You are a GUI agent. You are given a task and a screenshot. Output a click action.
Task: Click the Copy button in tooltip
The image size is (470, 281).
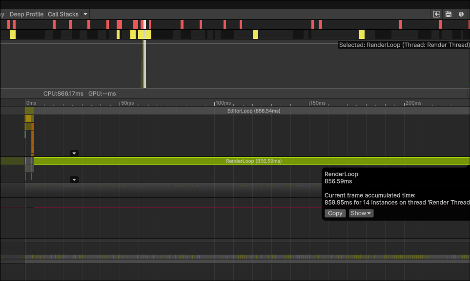(x=335, y=213)
